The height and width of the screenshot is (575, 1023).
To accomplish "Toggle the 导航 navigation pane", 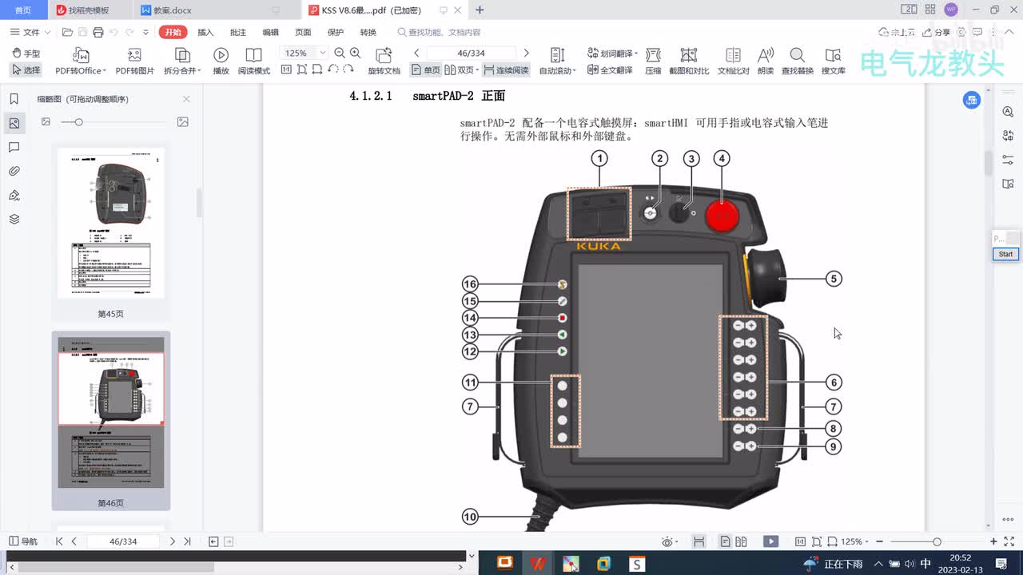I will tap(22, 541).
